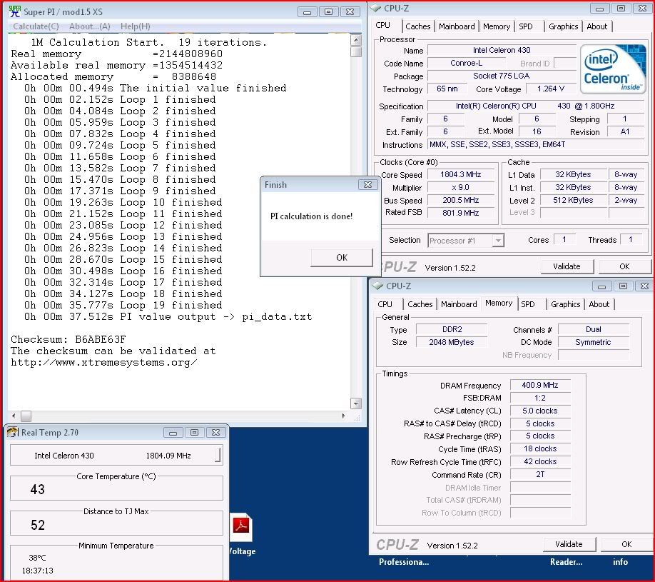Click the Distance to TJ Max value 52
655x582 pixels.
[x=38, y=525]
